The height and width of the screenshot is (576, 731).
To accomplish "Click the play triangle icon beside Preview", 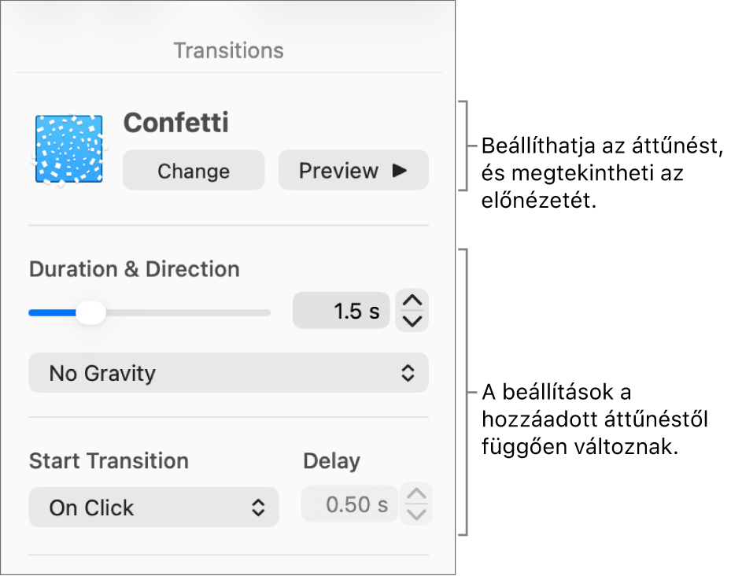I will 400,170.
